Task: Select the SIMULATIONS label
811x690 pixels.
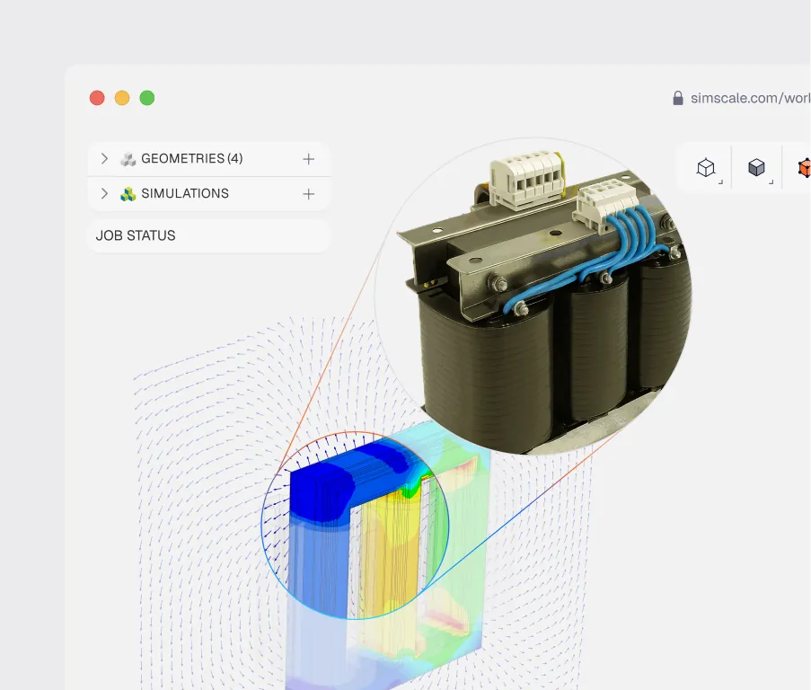Action: (185, 193)
